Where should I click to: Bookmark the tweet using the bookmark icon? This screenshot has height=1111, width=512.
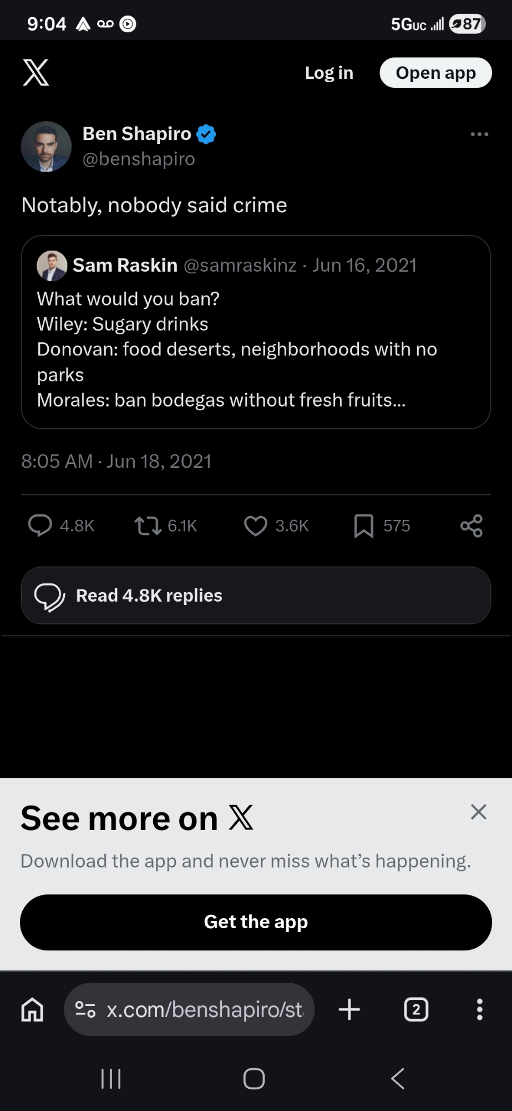click(363, 526)
